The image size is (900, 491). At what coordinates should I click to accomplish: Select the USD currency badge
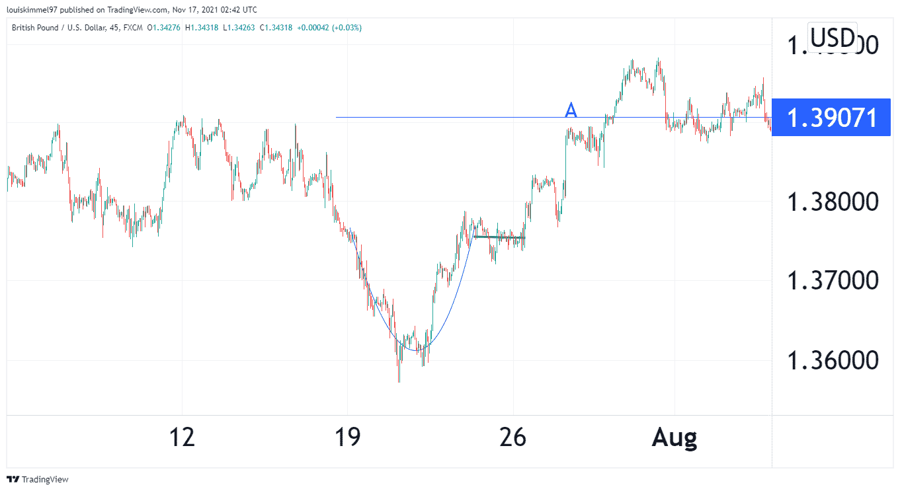tap(833, 36)
